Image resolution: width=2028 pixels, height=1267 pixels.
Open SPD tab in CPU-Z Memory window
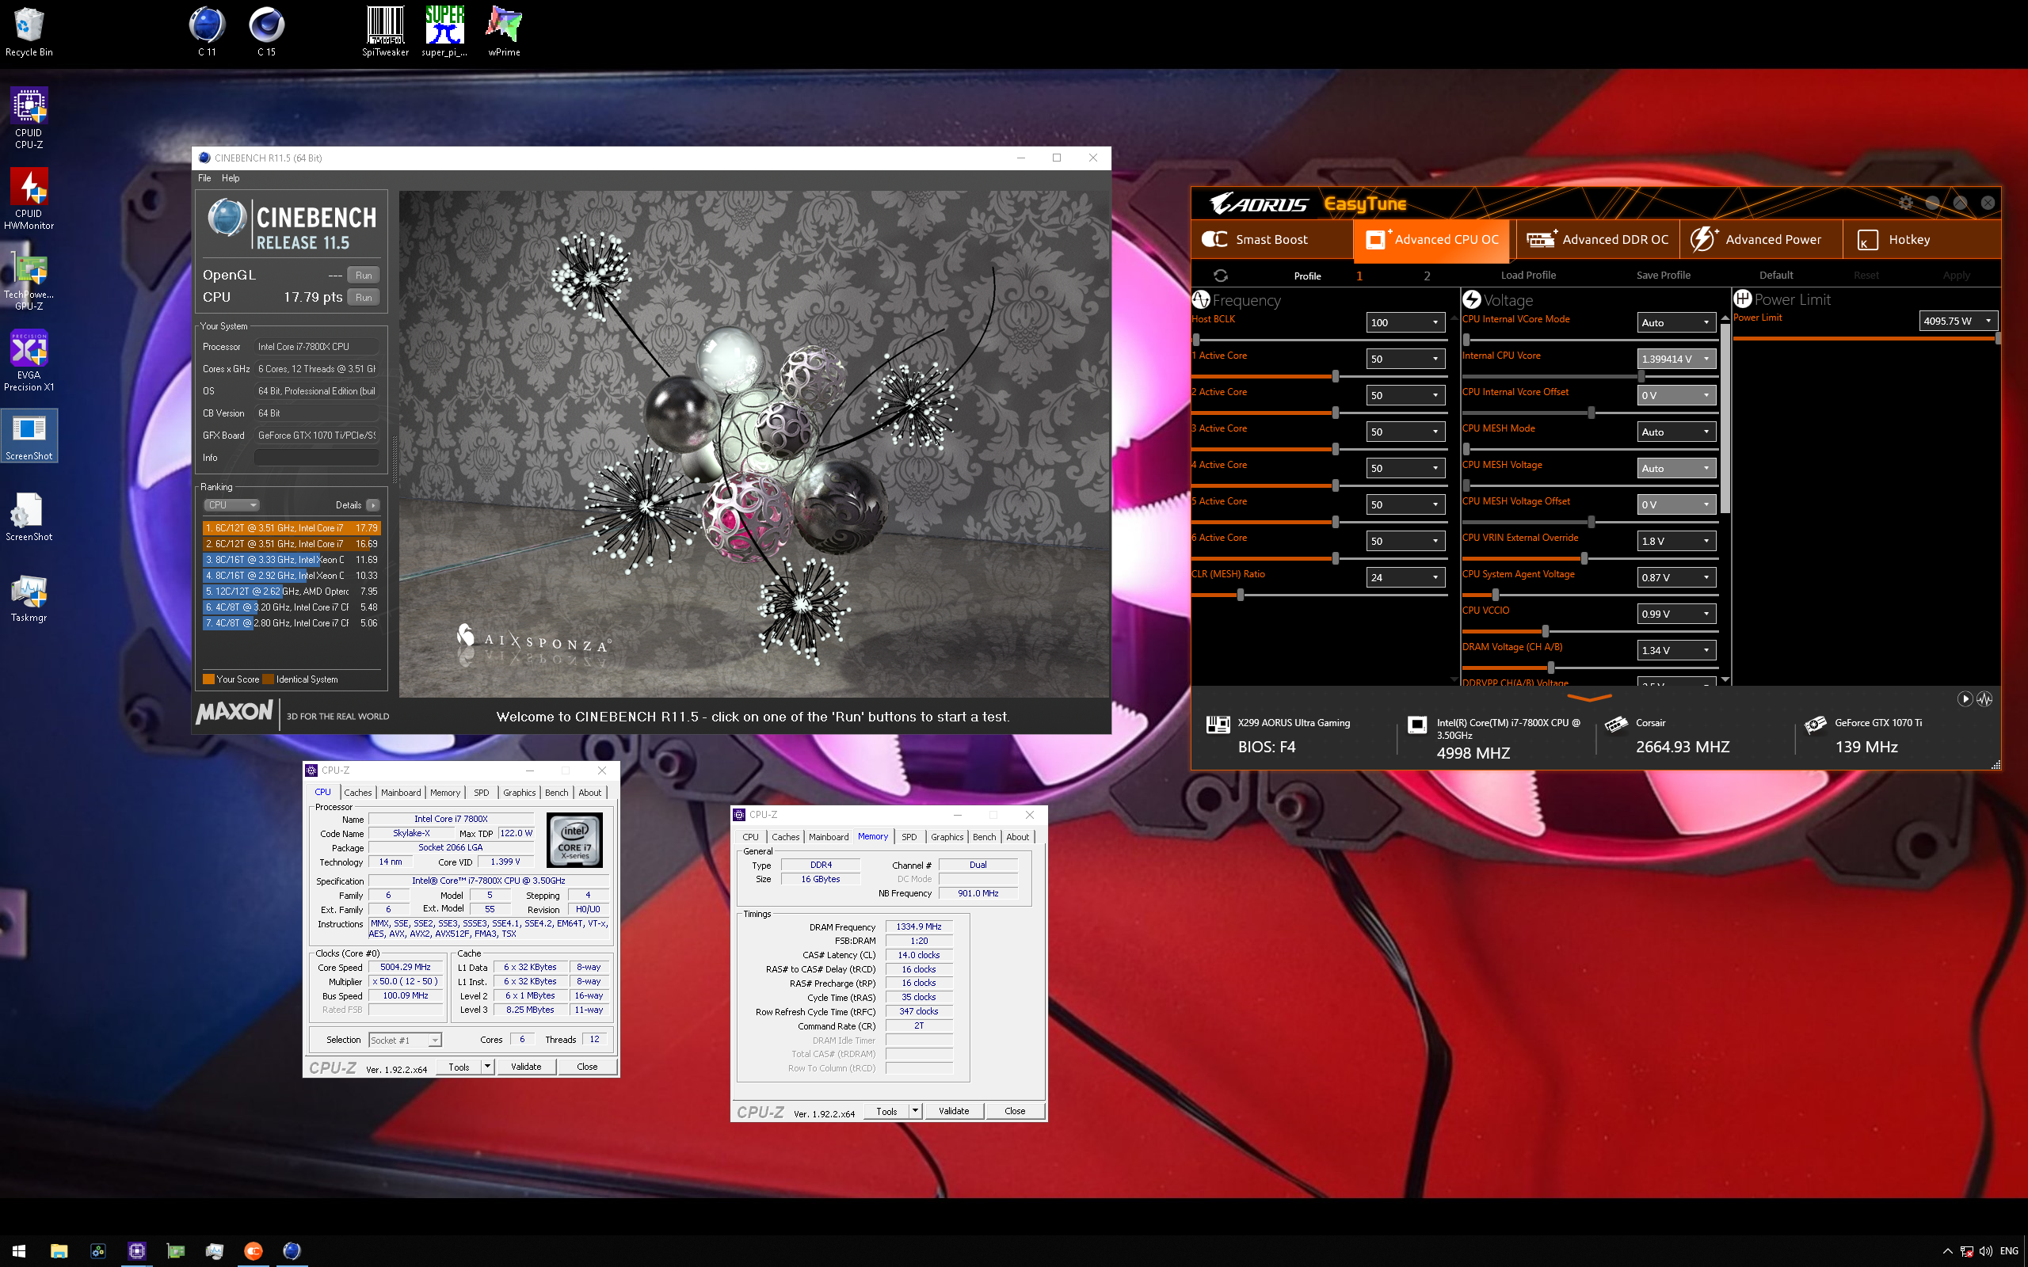point(909,836)
